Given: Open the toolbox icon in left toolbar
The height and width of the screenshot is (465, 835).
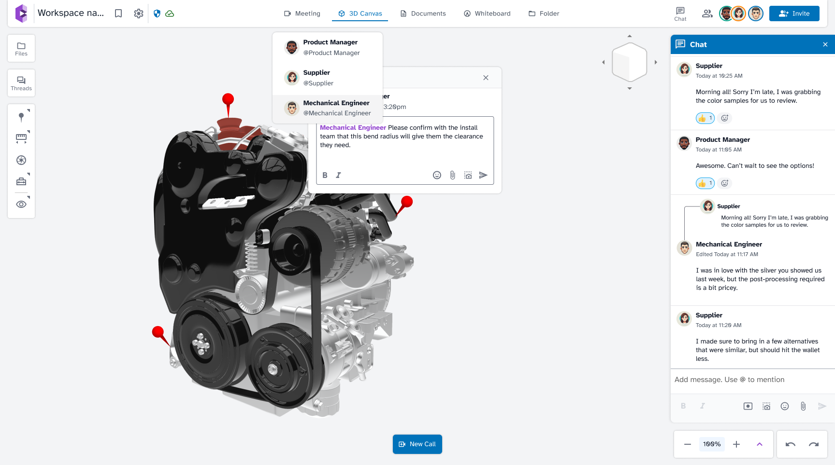Looking at the screenshot, I should [x=21, y=181].
